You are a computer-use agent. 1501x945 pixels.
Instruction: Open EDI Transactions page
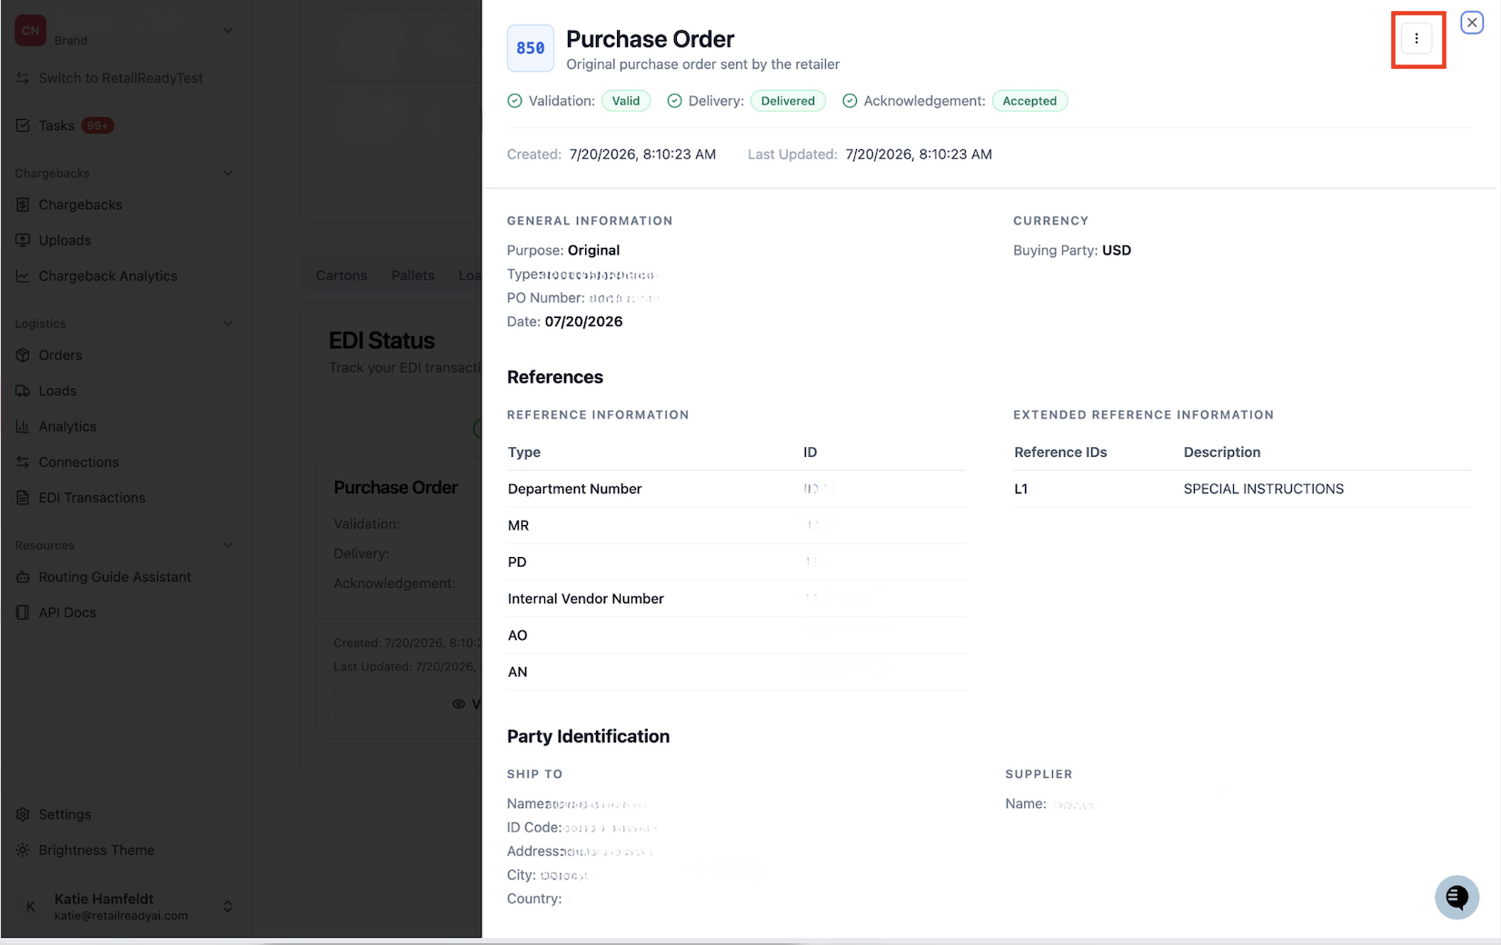pos(92,498)
